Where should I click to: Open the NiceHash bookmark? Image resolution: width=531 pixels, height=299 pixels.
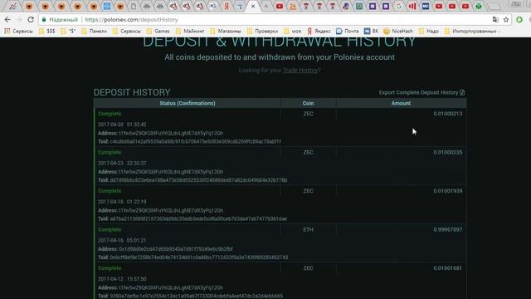(398, 32)
